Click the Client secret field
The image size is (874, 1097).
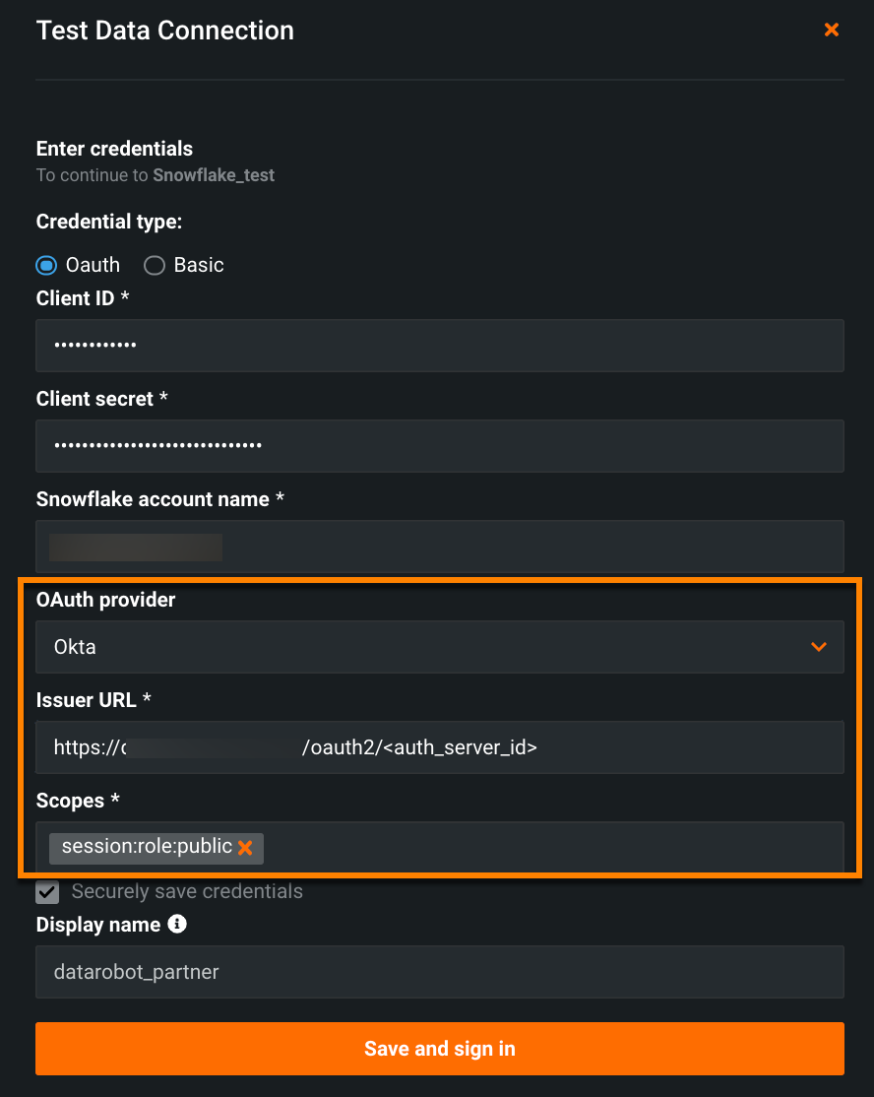[439, 446]
